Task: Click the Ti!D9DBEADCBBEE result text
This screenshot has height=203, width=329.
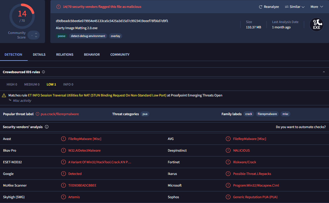Action: tap(82, 185)
